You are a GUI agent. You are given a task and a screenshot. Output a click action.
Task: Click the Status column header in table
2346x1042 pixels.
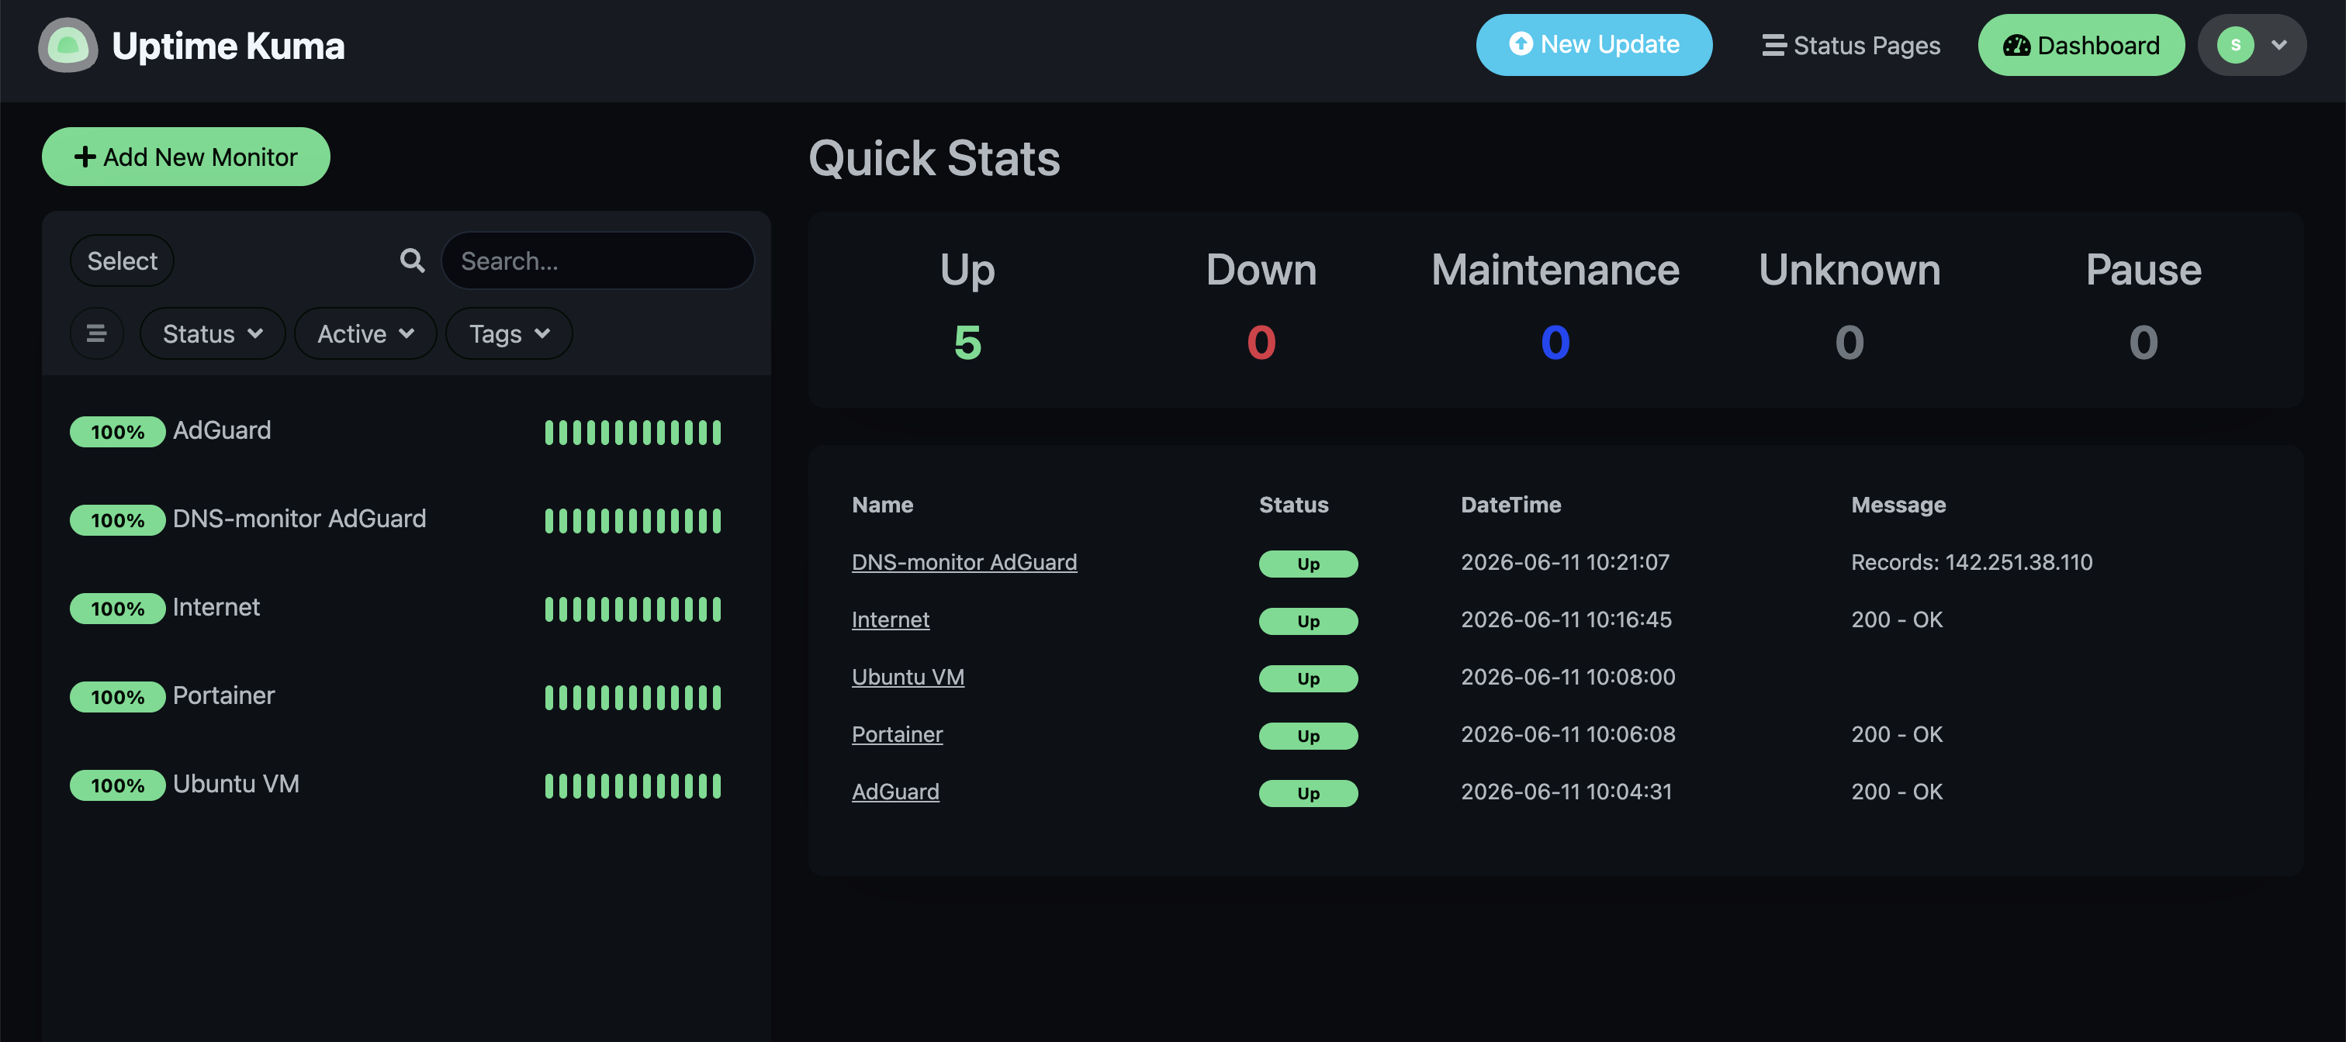(1293, 504)
